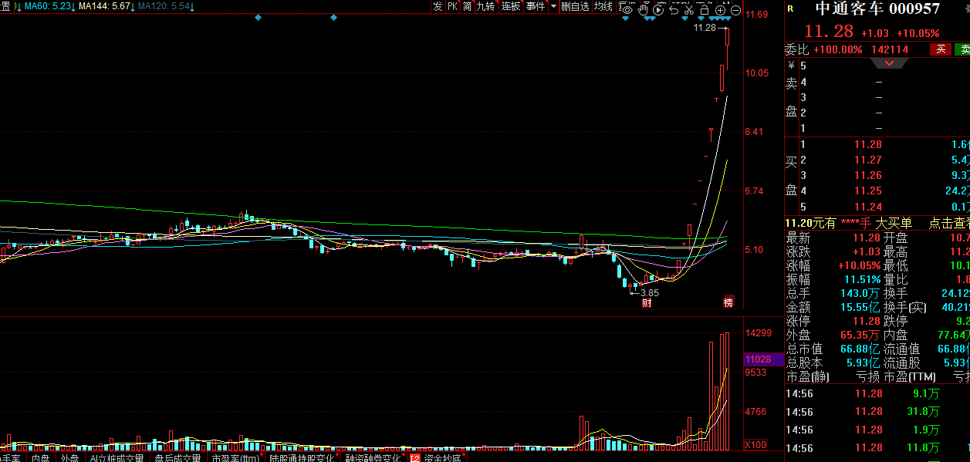The height and width of the screenshot is (462, 970).
Task: Open the 盘后成交量 tab
Action: tap(177, 457)
